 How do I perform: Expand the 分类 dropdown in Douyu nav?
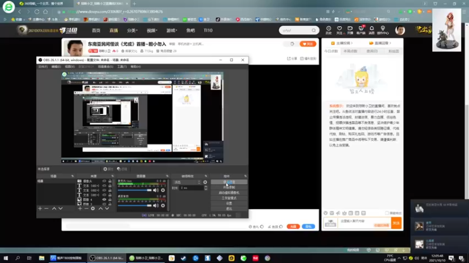pyautogui.click(x=132, y=30)
